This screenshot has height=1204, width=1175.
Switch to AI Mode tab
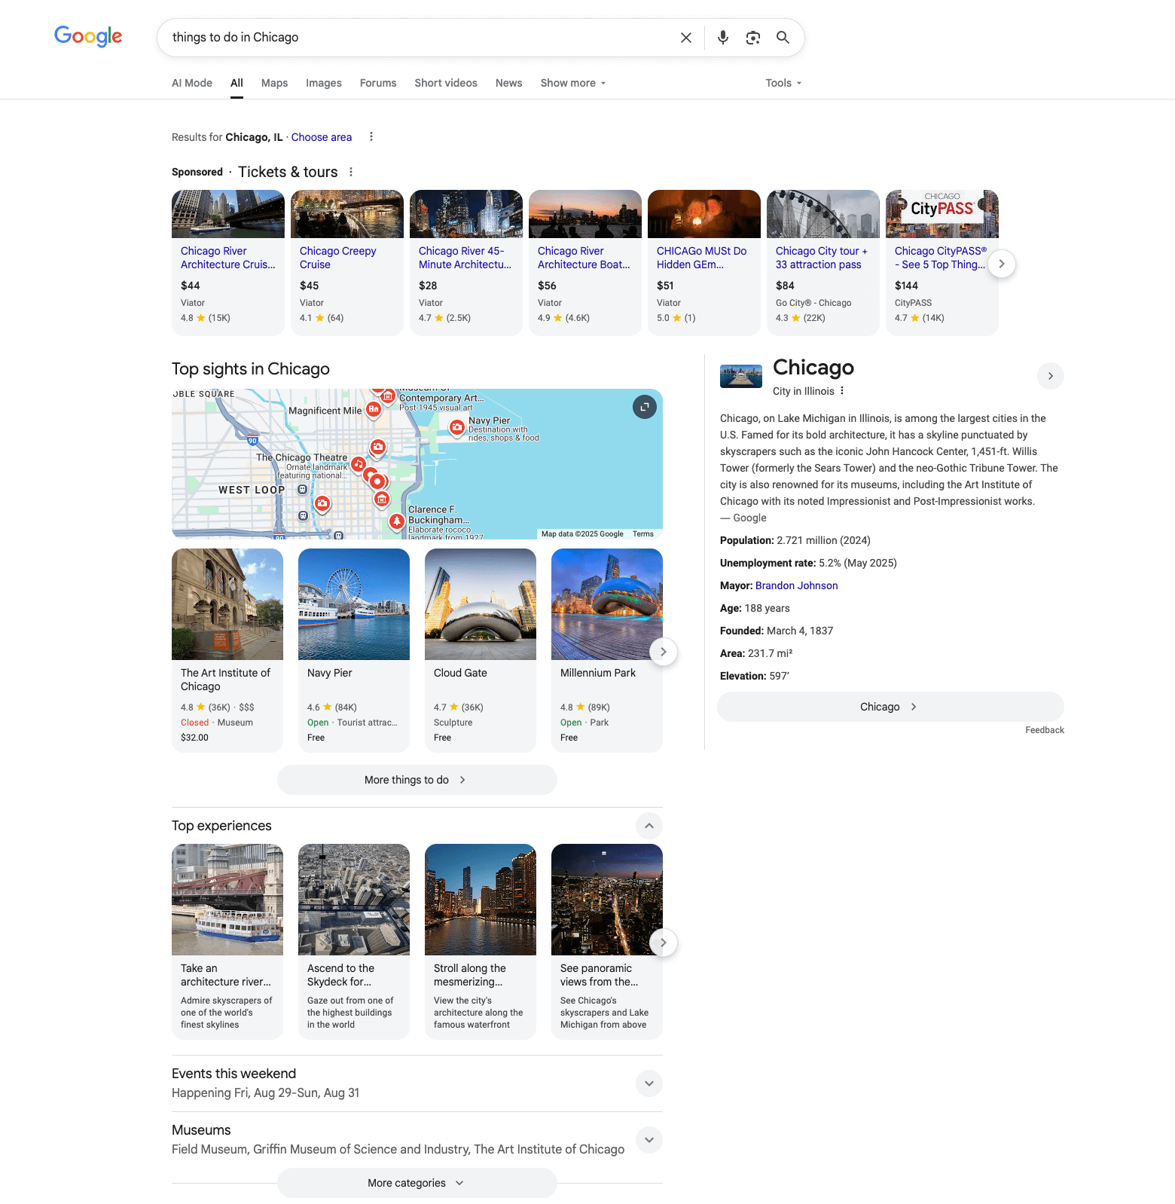click(x=192, y=83)
